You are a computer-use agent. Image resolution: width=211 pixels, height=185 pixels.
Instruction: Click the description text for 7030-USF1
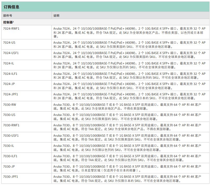pos(127,137)
